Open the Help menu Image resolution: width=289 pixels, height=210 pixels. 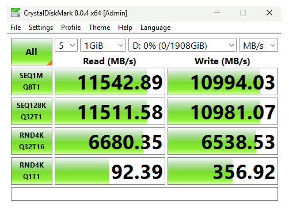[x=125, y=28]
